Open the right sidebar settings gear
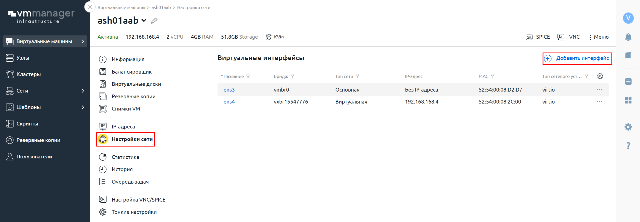 [x=628, y=127]
